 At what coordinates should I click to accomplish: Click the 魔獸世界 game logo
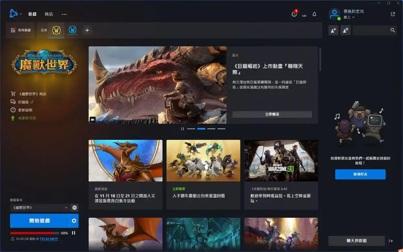pos(44,63)
